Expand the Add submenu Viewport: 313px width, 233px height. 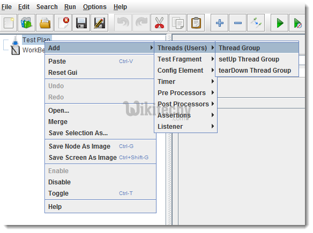pyautogui.click(x=99, y=48)
